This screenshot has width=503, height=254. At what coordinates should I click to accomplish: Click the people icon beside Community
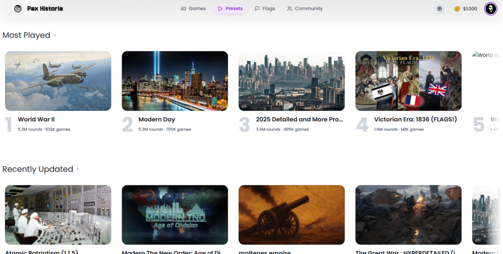click(x=289, y=9)
